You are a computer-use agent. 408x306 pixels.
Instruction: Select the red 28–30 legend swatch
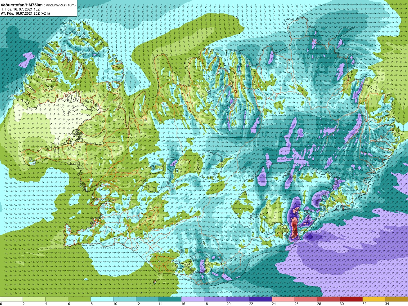click(x=328, y=299)
